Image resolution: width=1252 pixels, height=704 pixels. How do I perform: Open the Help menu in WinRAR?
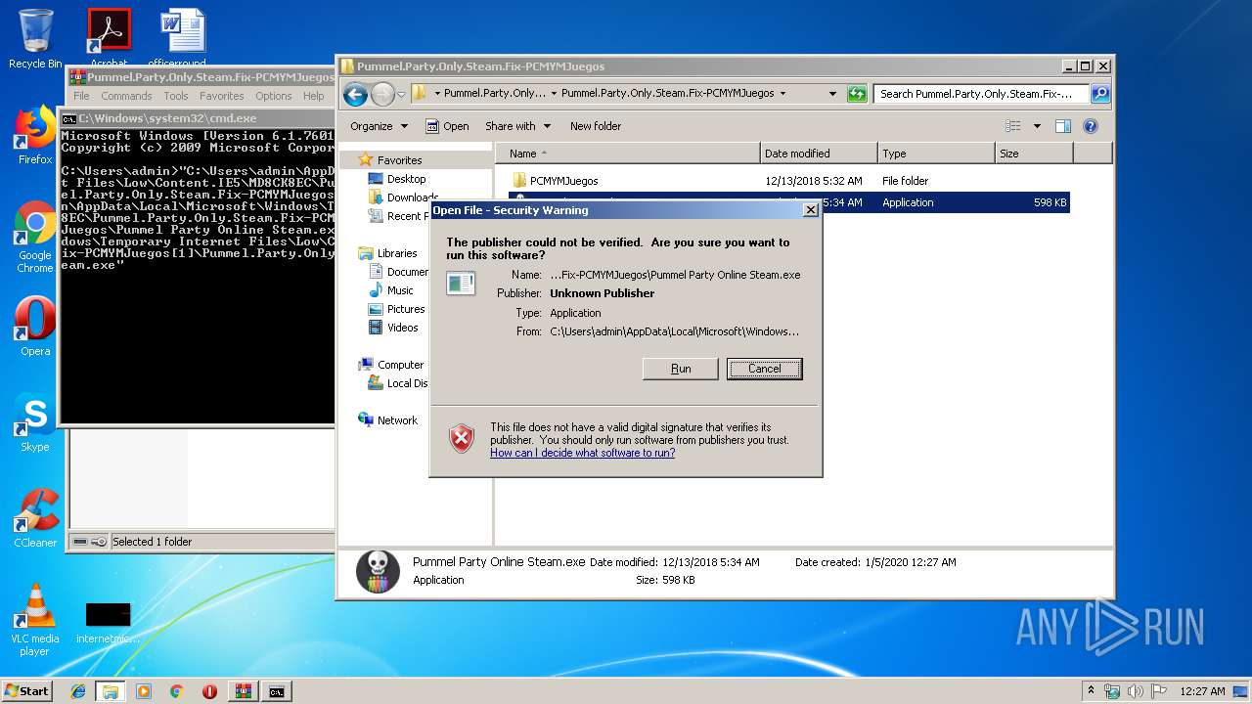(x=313, y=96)
